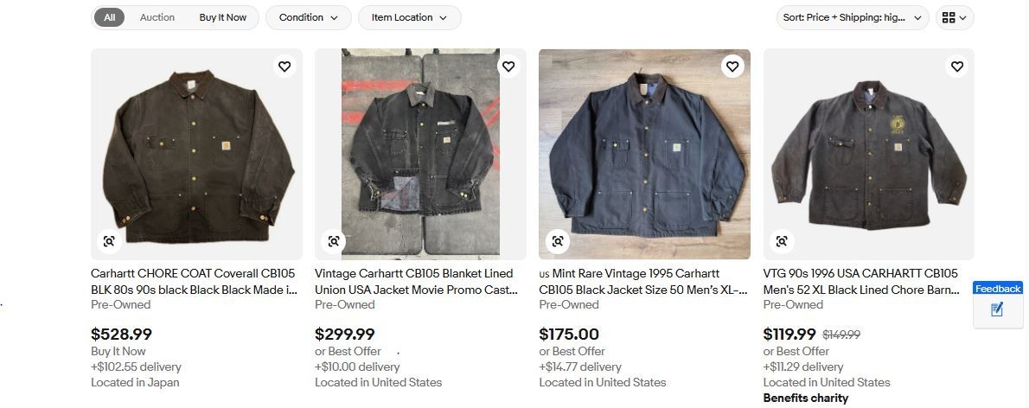Show Auction listings only
This screenshot has width=1029, height=408.
pos(157,17)
